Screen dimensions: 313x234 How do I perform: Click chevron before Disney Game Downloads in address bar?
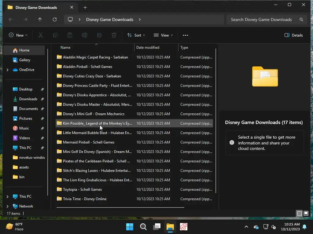(79, 19)
